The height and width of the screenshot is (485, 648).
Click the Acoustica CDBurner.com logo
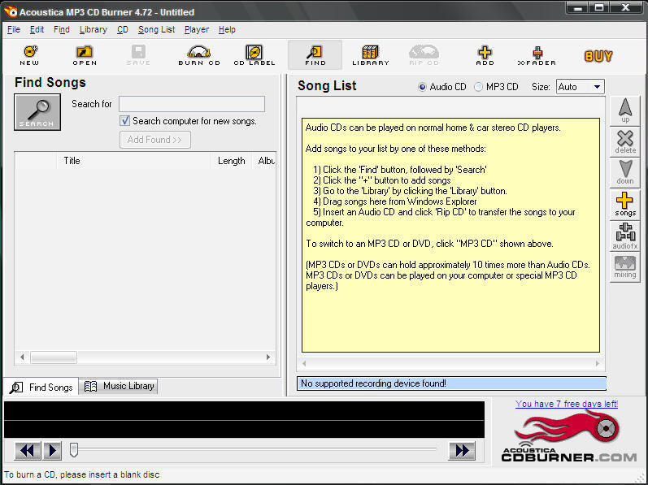click(x=568, y=438)
